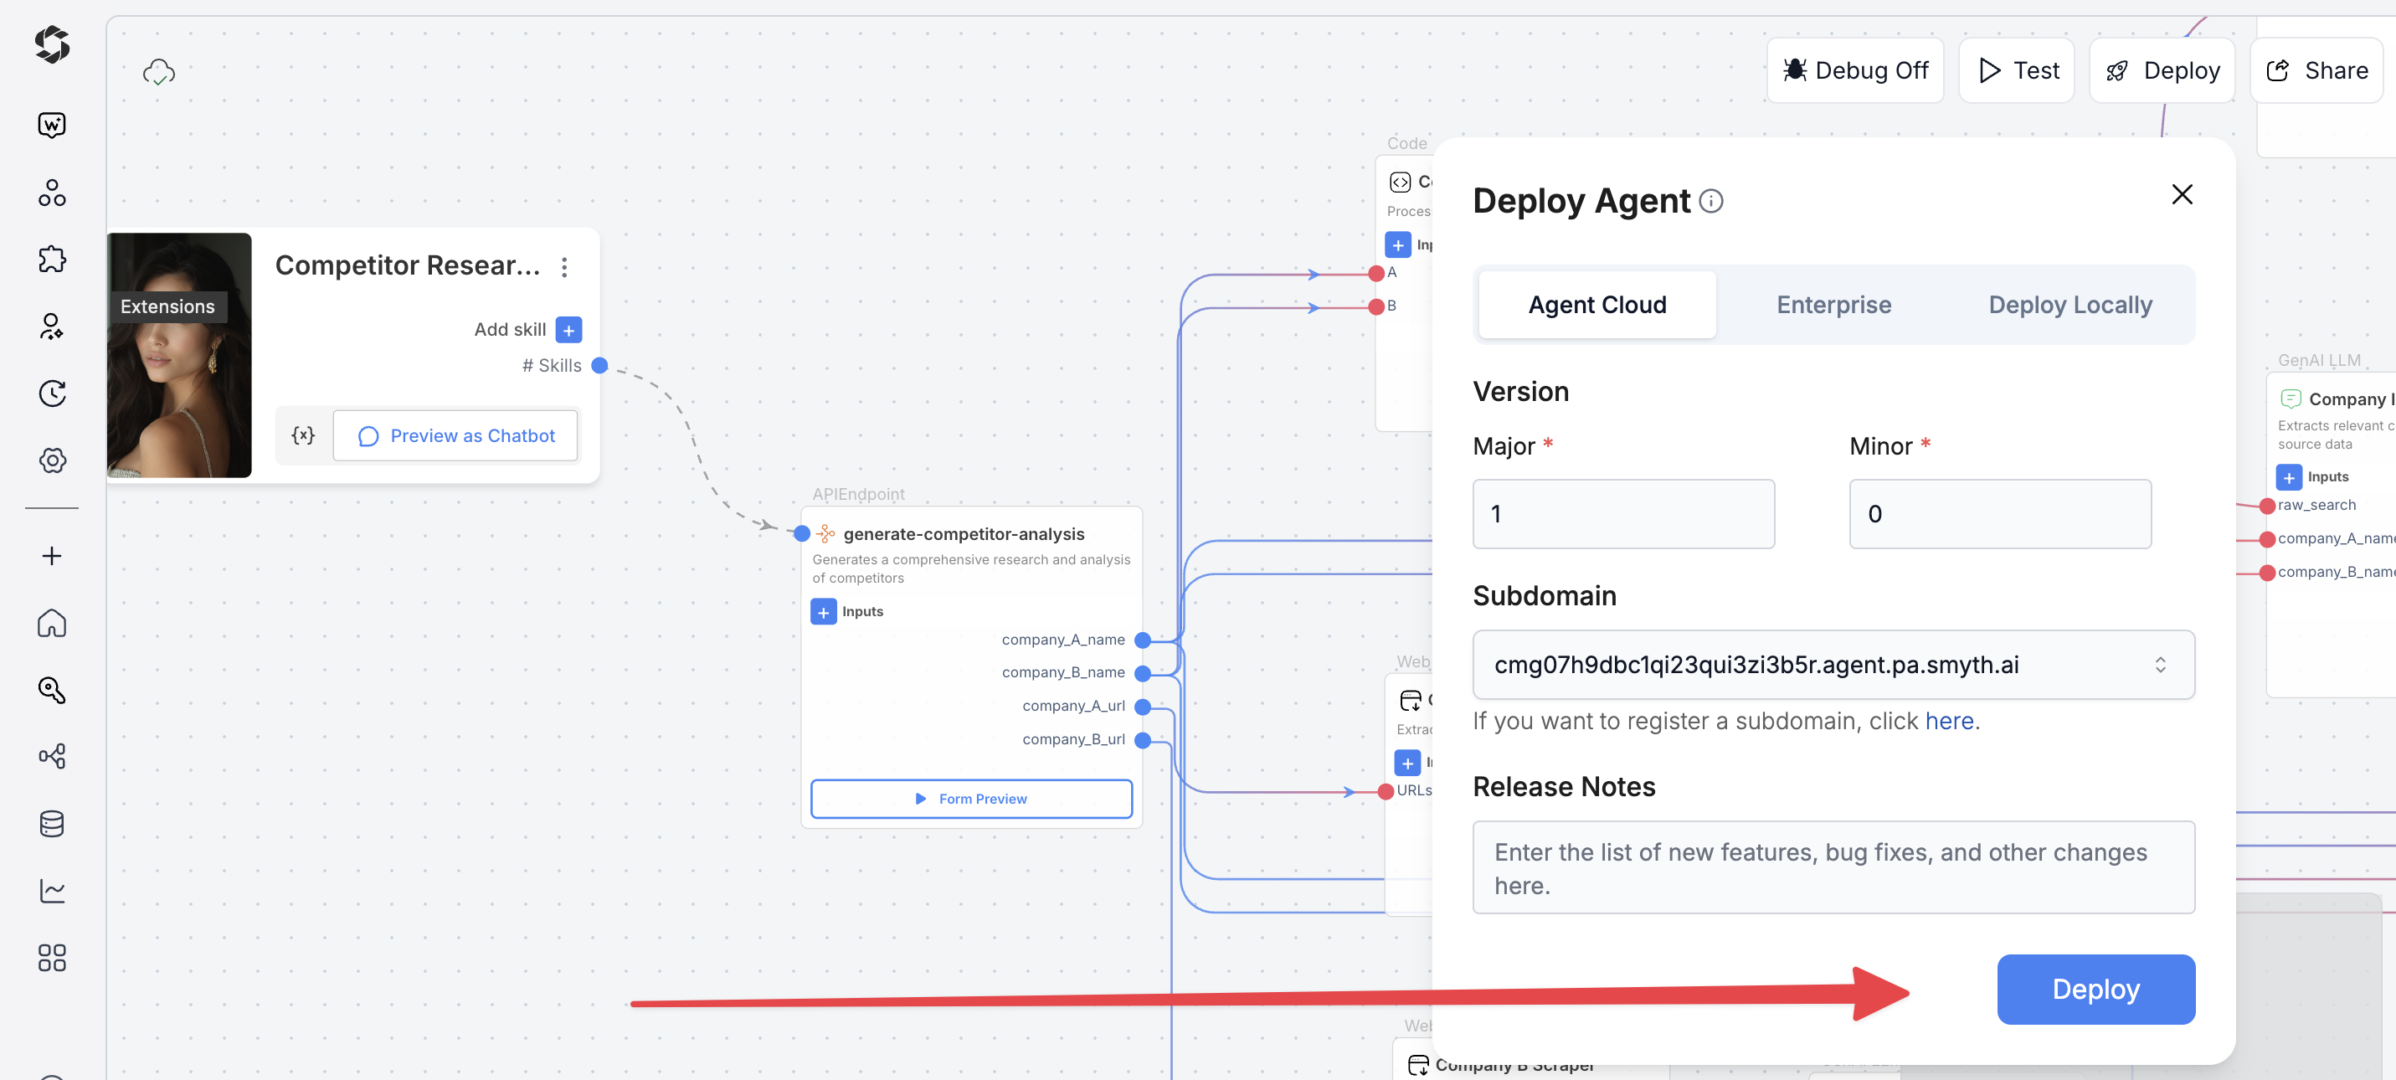Open the puzzle-piece Extensions icon
Image resolution: width=2396 pixels, height=1080 pixels.
(52, 259)
